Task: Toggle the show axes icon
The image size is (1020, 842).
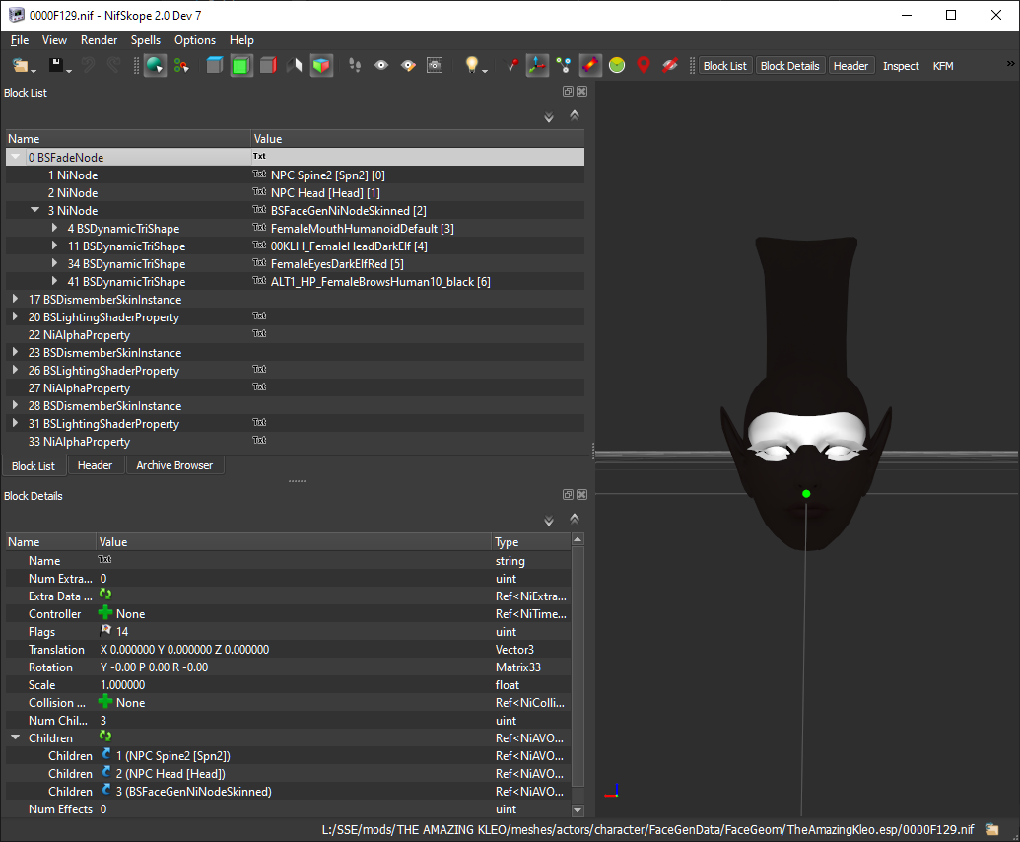Action: click(x=537, y=66)
